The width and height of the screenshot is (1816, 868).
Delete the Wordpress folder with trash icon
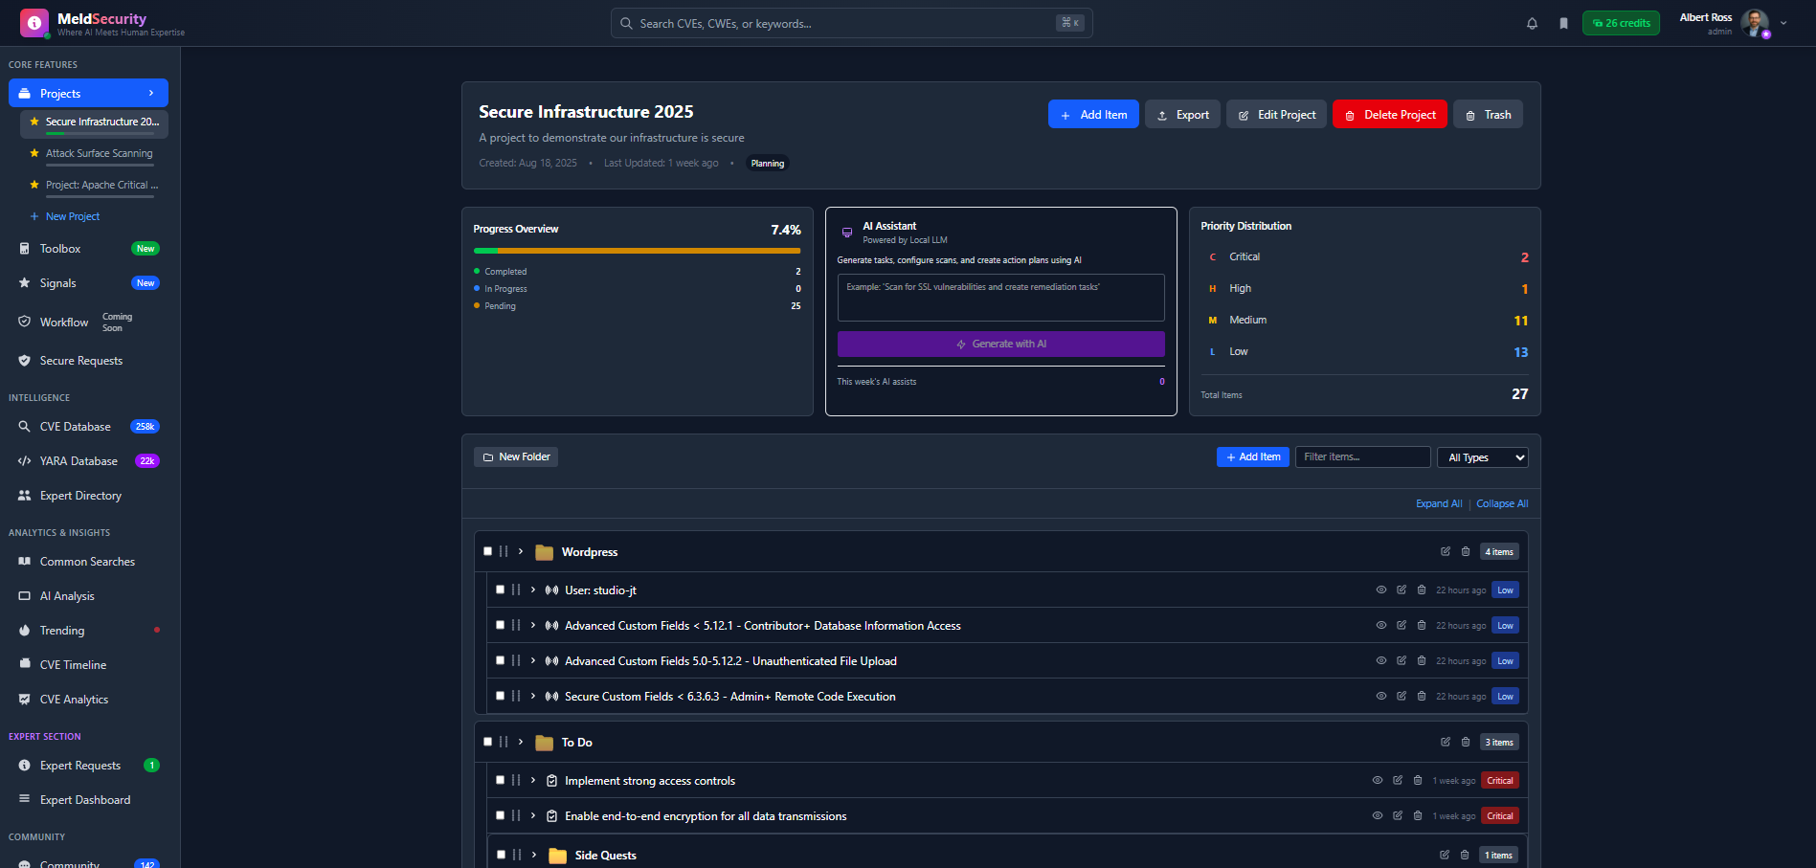coord(1466,551)
